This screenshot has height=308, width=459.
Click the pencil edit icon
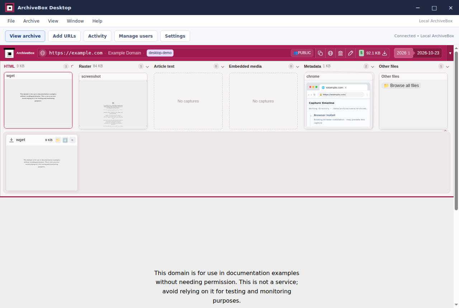click(351, 53)
